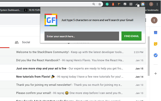161x101 pixels.
Task: Click the white 'i' info extension icon
Action: click(x=125, y=4)
